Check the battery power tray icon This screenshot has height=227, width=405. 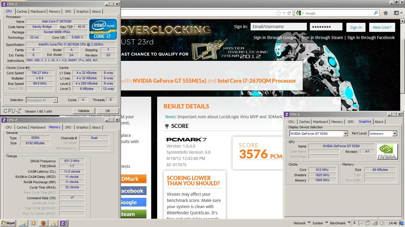(x=368, y=223)
